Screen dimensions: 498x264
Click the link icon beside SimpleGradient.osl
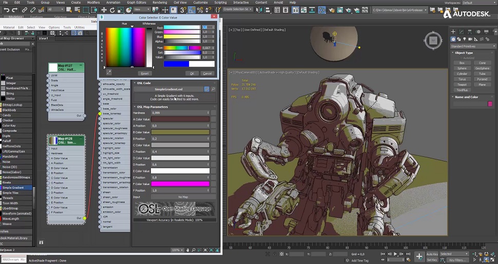[x=207, y=89]
